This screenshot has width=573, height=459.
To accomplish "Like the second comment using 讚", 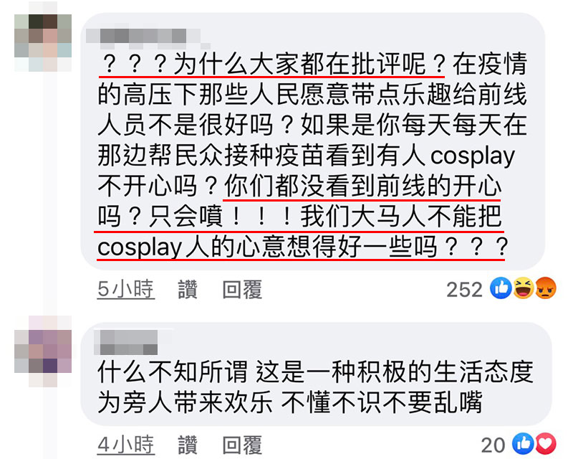I will click(188, 445).
